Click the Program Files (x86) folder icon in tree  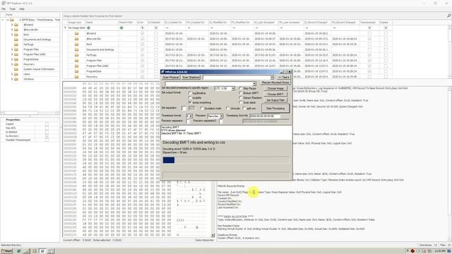(x=16, y=54)
